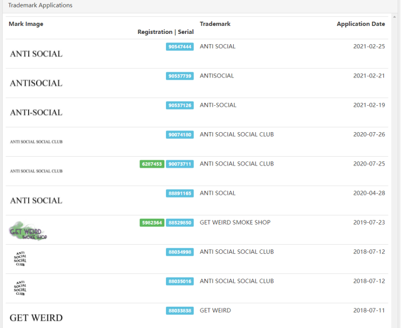Select ANTI SOCIAL SOCIAL CLUB text beside 88034998
The width and height of the screenshot is (401, 328).
pyautogui.click(x=237, y=252)
